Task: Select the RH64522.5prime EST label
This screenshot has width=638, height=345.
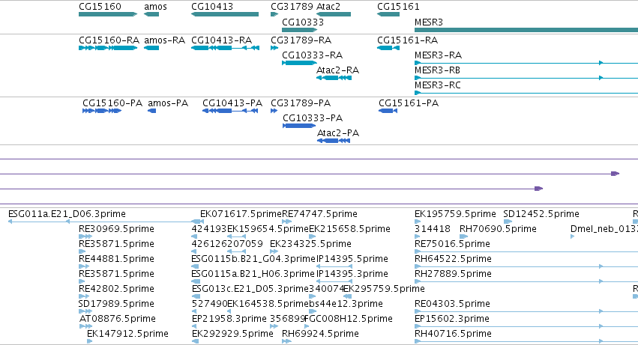Action: (453, 259)
